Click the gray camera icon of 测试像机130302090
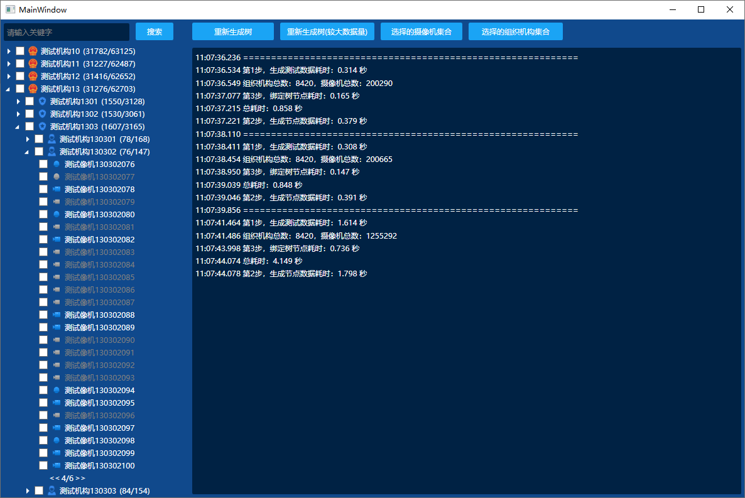 [x=57, y=340]
